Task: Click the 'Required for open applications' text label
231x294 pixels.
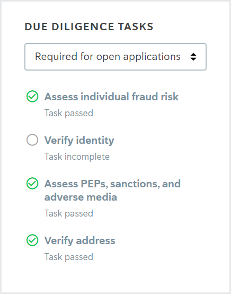Action: pos(108,57)
